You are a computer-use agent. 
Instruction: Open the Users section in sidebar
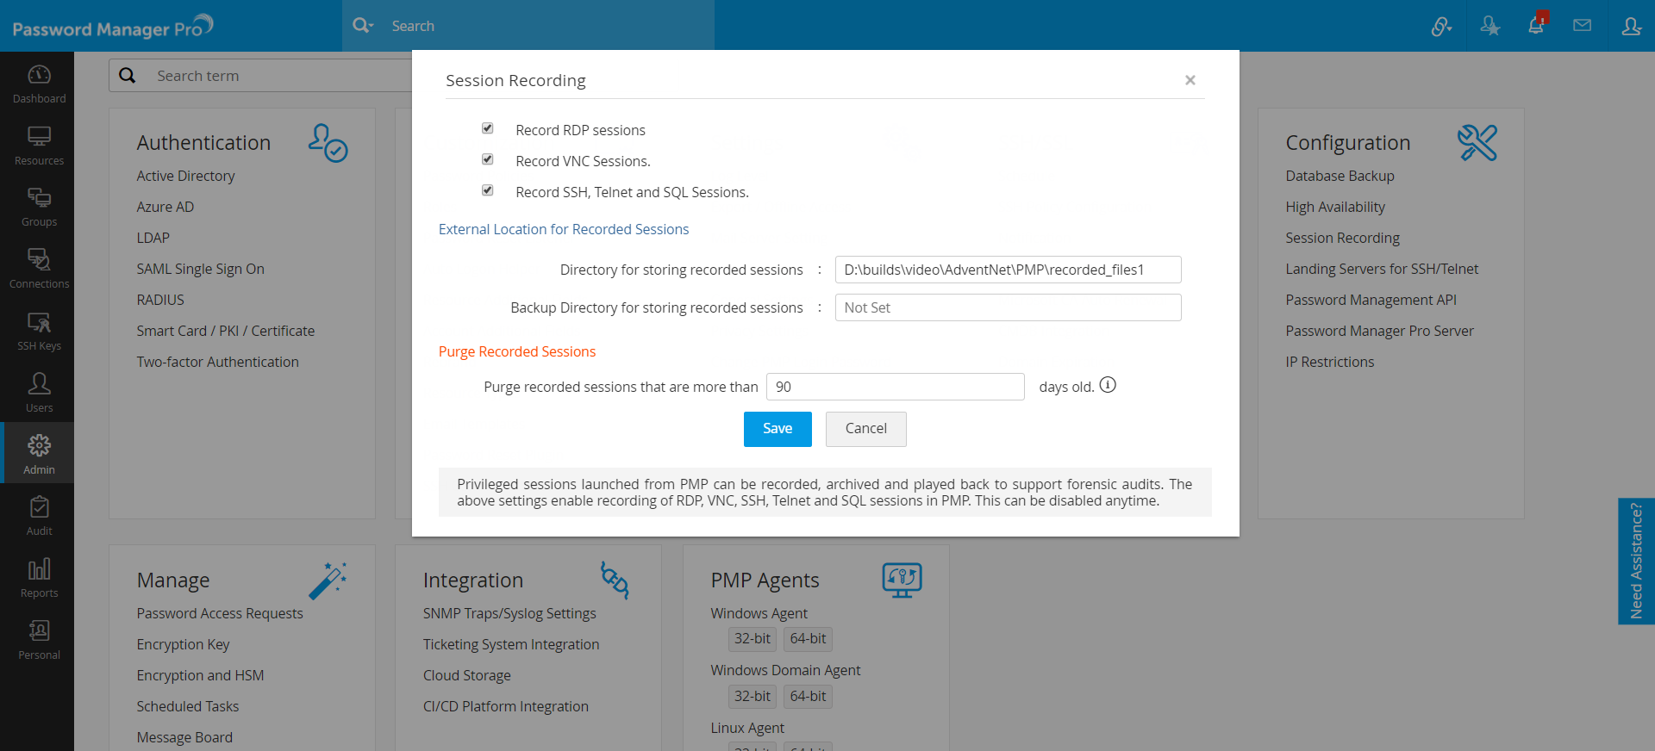point(39,393)
